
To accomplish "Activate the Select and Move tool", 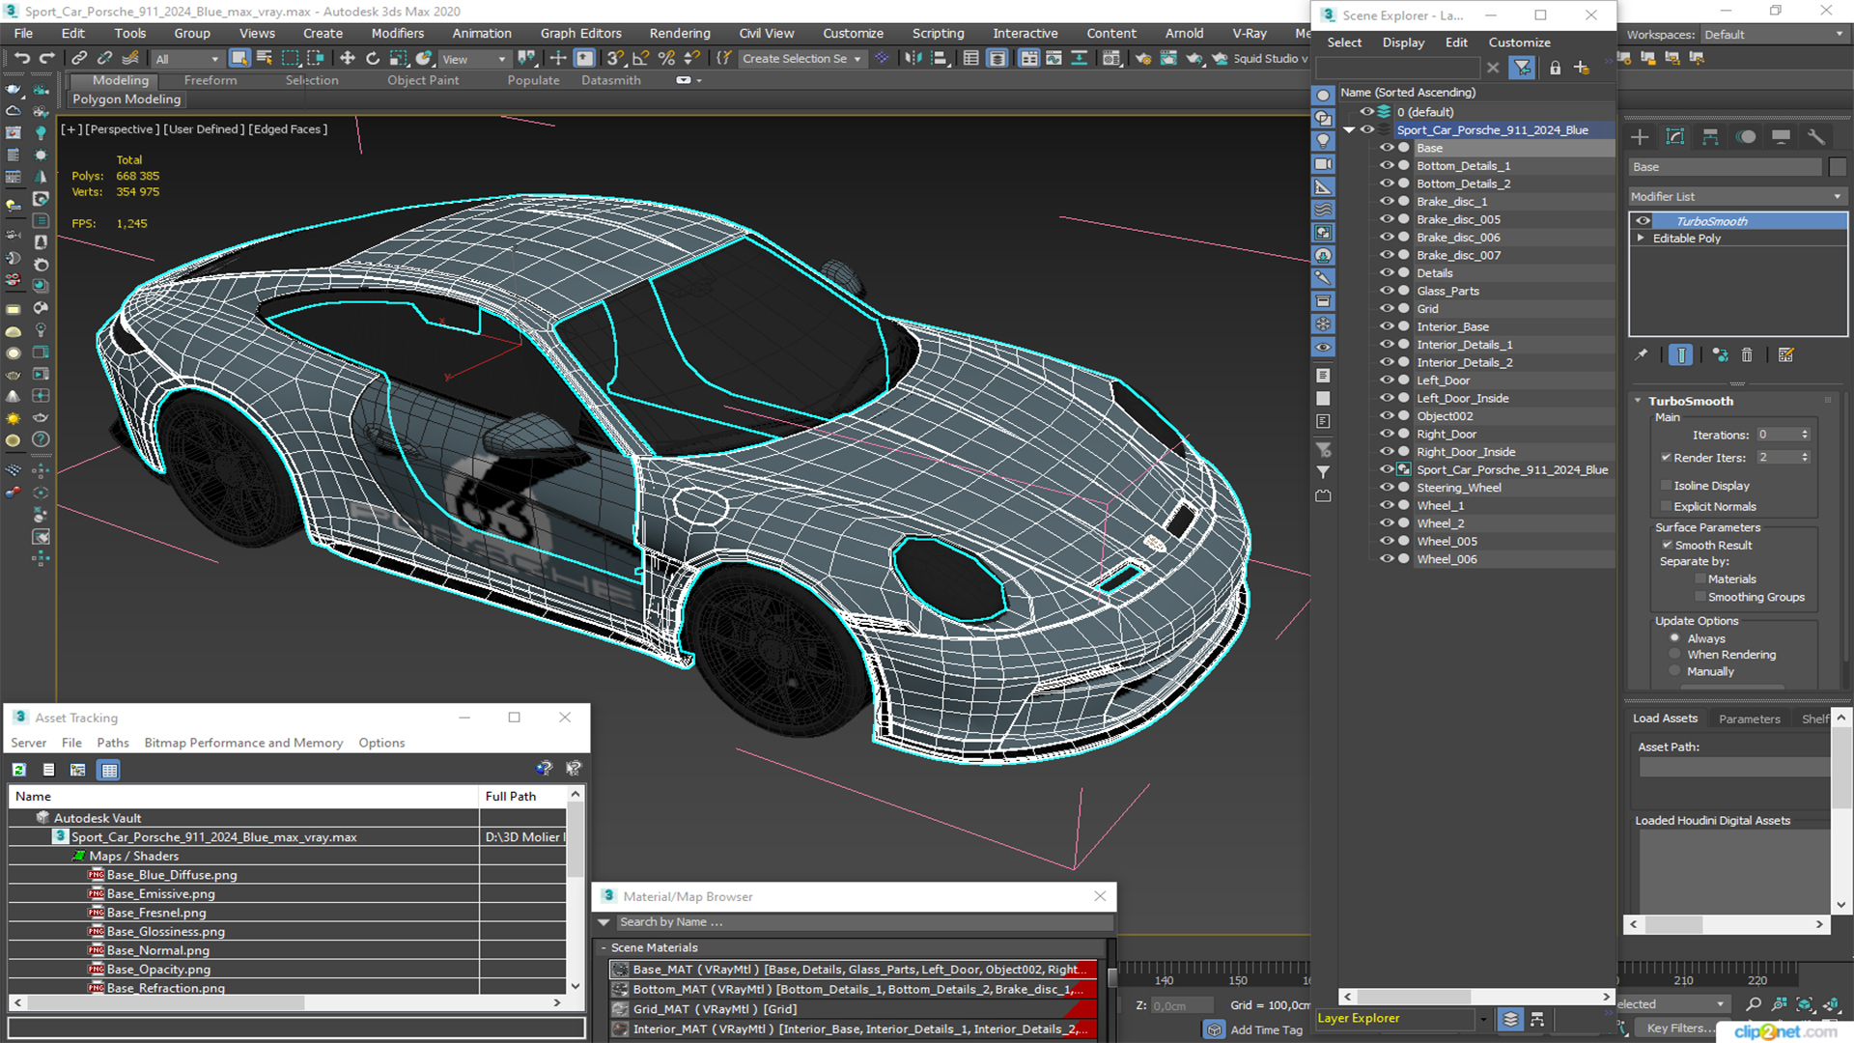I will coord(348,58).
